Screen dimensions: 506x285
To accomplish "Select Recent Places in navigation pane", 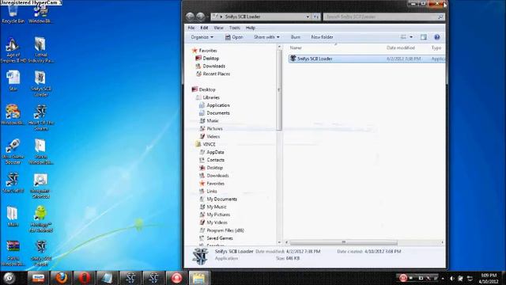I will click(213, 74).
